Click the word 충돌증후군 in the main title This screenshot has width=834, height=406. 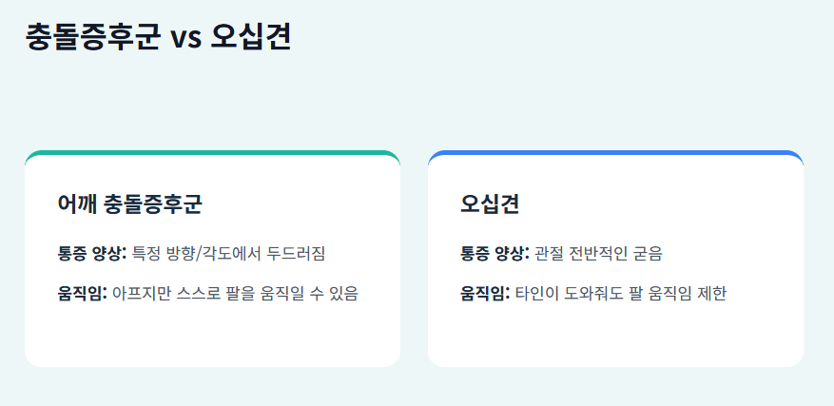click(x=92, y=37)
